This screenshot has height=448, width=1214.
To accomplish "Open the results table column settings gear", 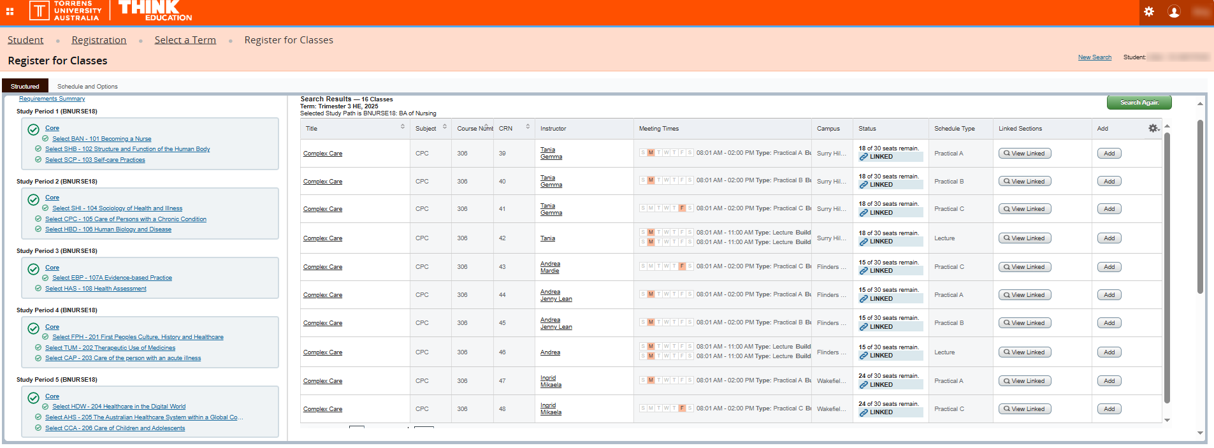I will [x=1153, y=129].
